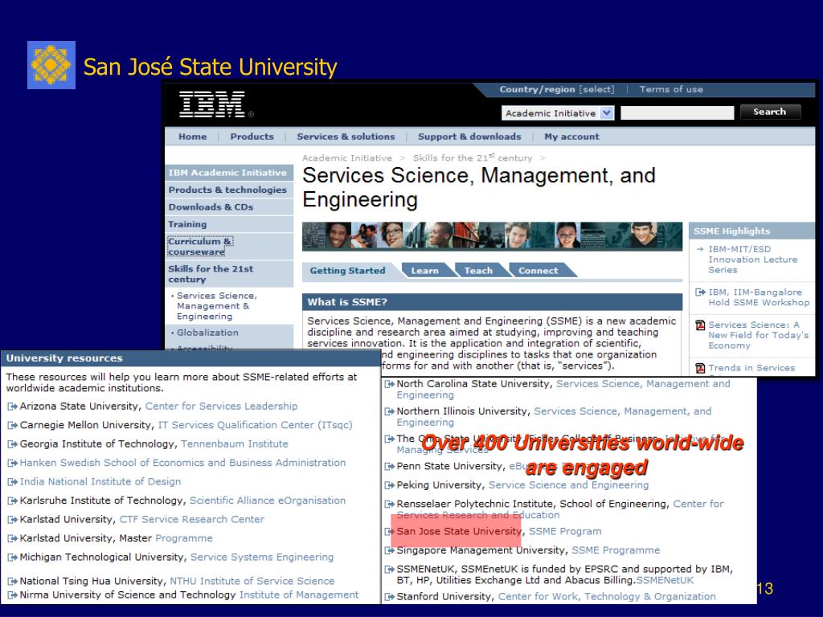The height and width of the screenshot is (617, 823).
Task: Click link icon beside Arizona State University
Action: [11, 407]
